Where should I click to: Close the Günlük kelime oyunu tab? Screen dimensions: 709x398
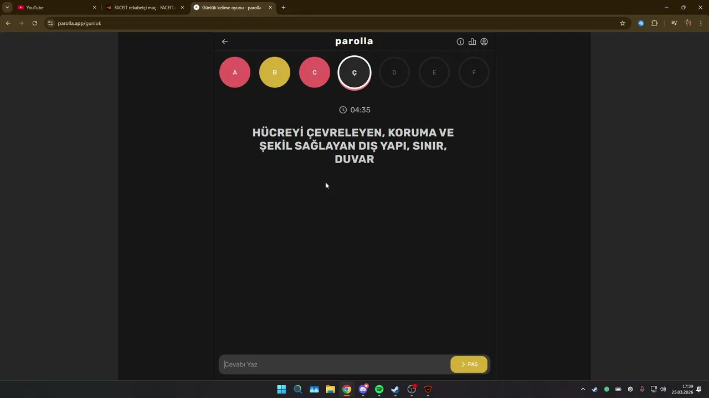click(270, 8)
